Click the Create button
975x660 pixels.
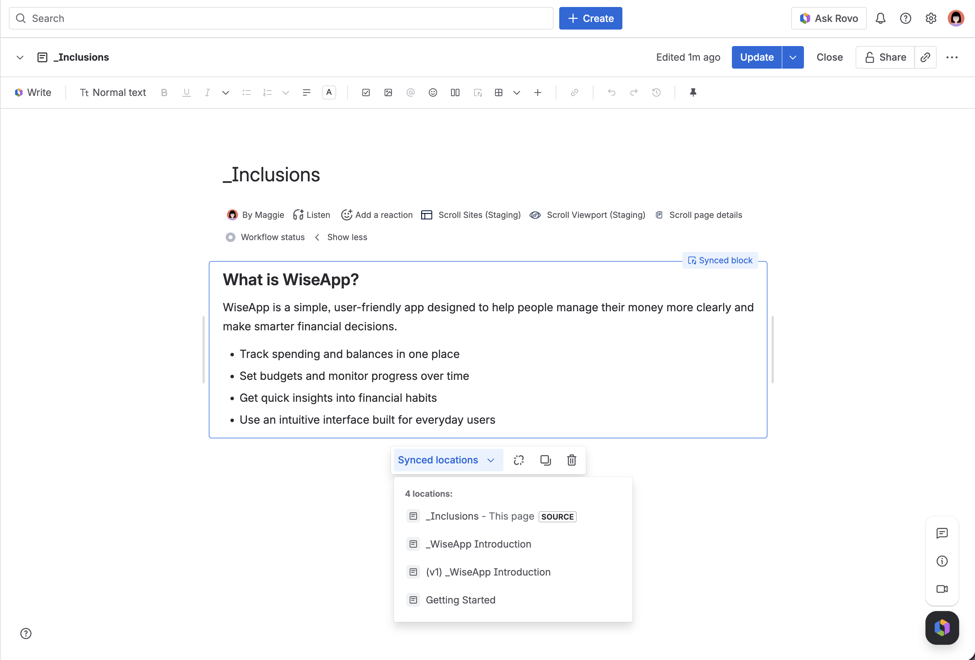[590, 18]
